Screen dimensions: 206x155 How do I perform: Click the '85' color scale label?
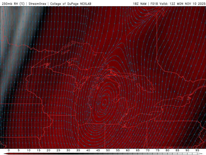pos(177,150)
